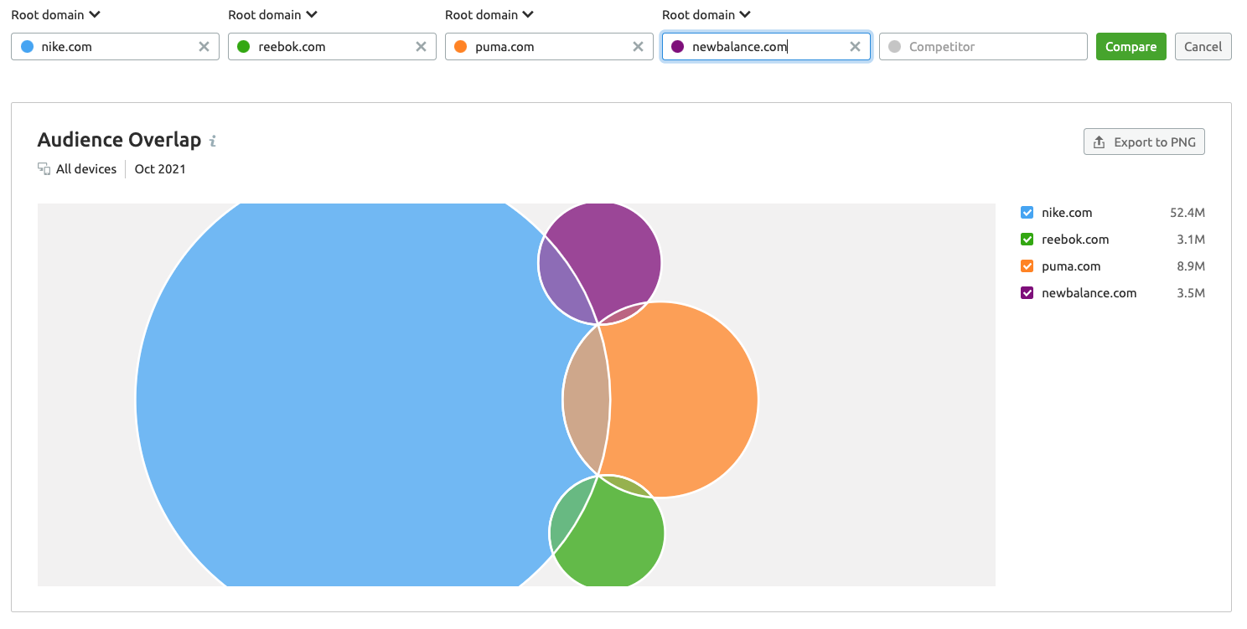Image resolution: width=1247 pixels, height=629 pixels.
Task: Uncheck the nike.com legend checkbox
Action: pos(1027,213)
